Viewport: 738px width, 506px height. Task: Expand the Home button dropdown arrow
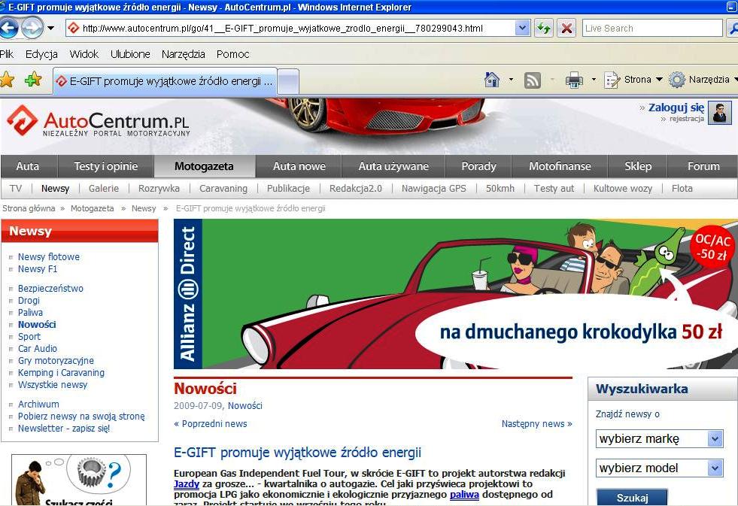[x=511, y=80]
